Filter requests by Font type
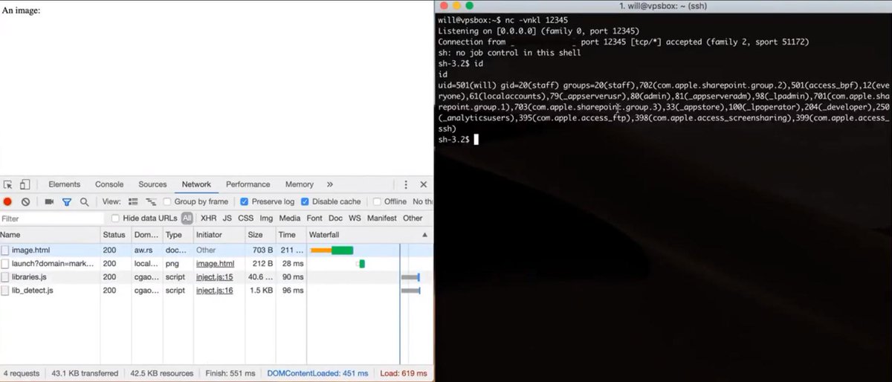Viewport: 892px width, 382px height. tap(314, 218)
